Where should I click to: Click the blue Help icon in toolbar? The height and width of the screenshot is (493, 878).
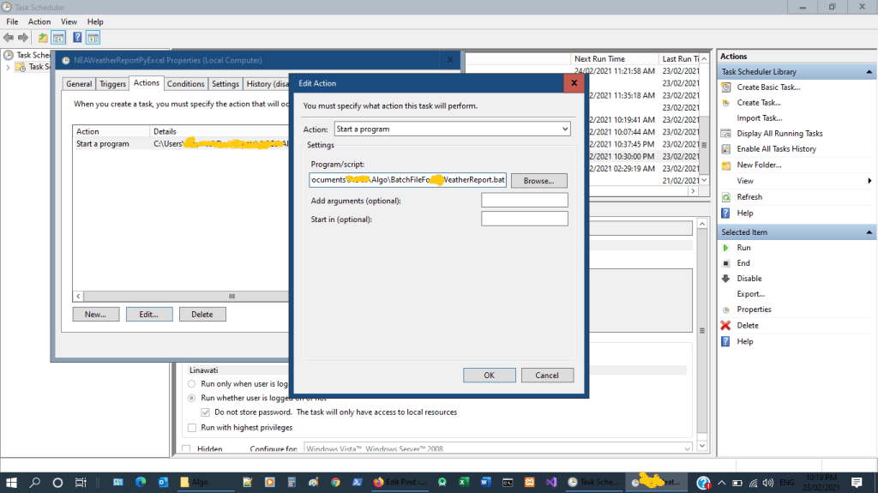click(x=76, y=38)
